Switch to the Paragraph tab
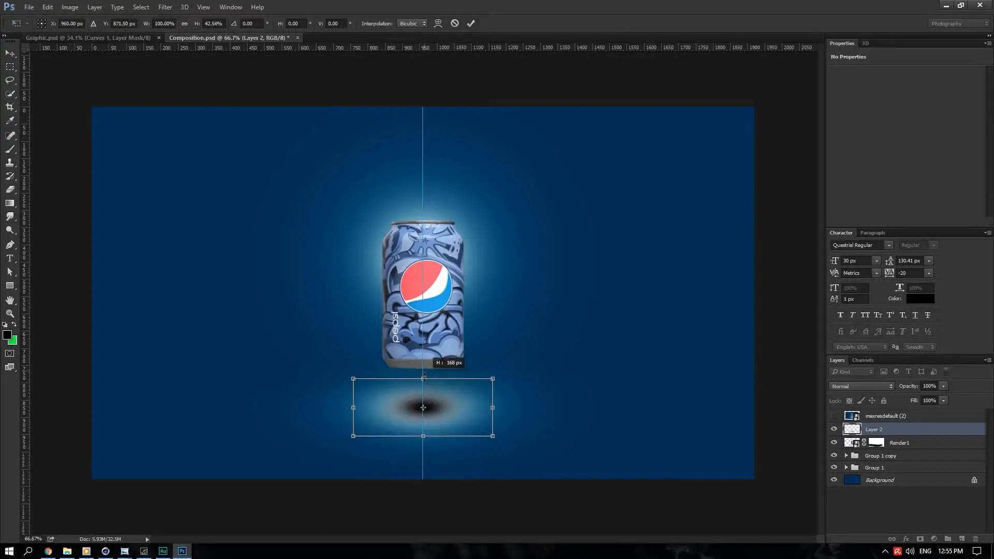This screenshot has width=994, height=559. (872, 233)
